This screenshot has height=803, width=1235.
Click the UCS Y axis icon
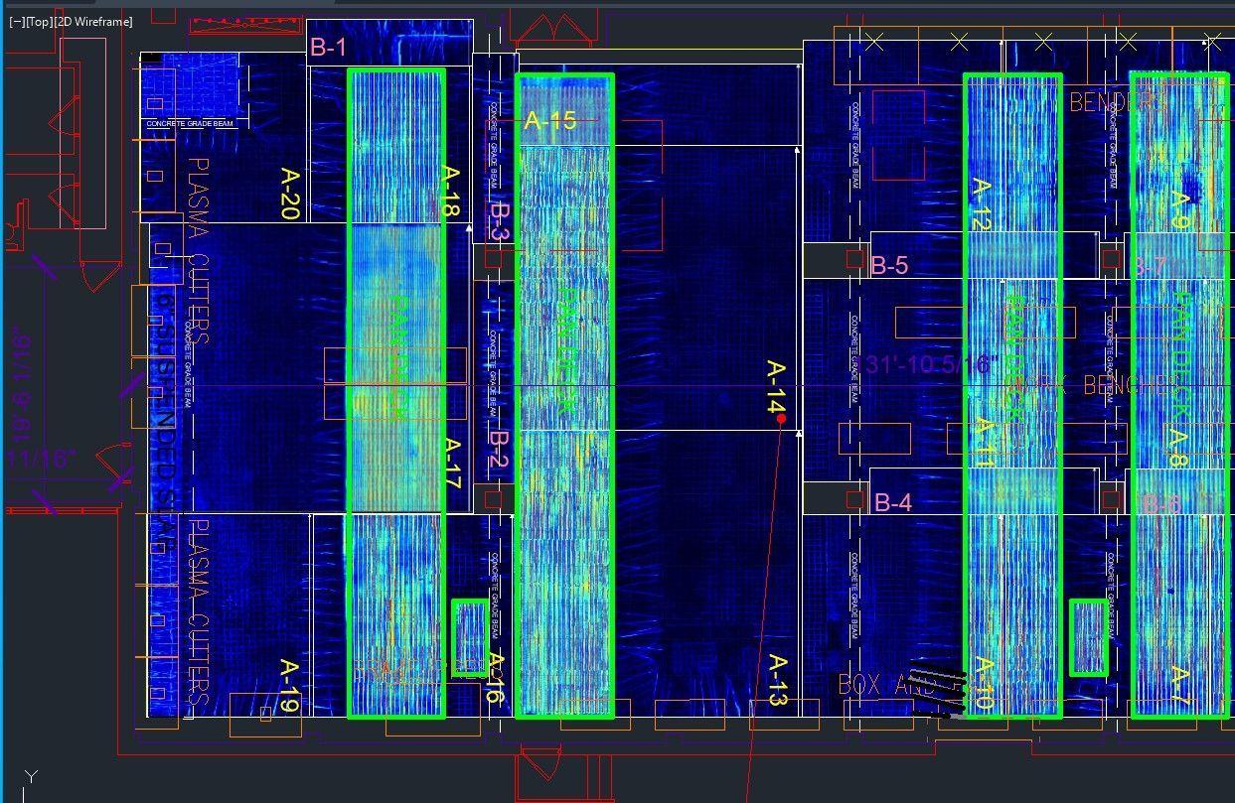31,777
